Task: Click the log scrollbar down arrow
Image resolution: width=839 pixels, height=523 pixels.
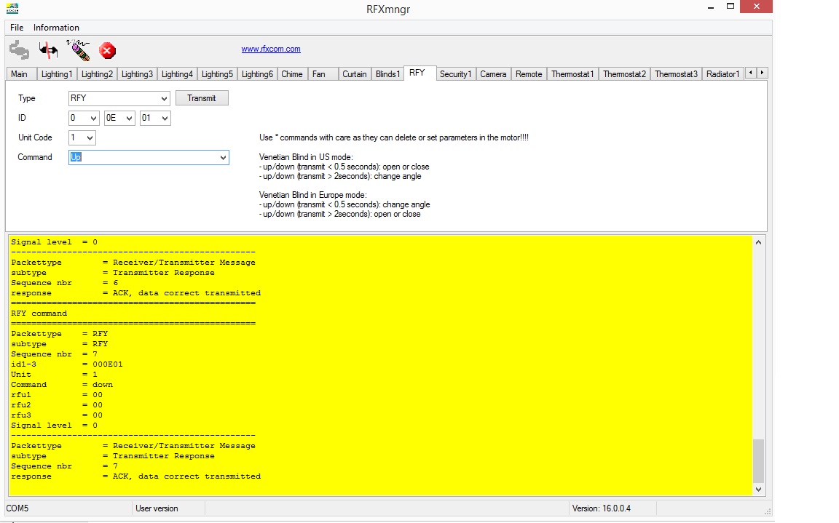Action: click(758, 490)
